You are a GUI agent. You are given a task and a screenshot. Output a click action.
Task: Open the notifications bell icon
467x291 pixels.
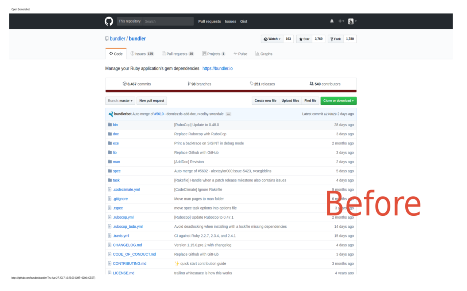(332, 21)
